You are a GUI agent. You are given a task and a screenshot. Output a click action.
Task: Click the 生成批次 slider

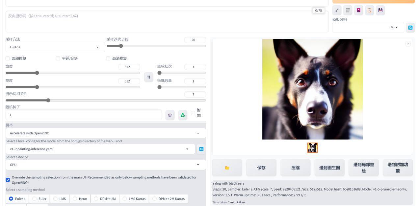[182, 73]
